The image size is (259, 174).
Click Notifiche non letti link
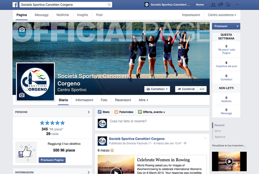(x=226, y=101)
